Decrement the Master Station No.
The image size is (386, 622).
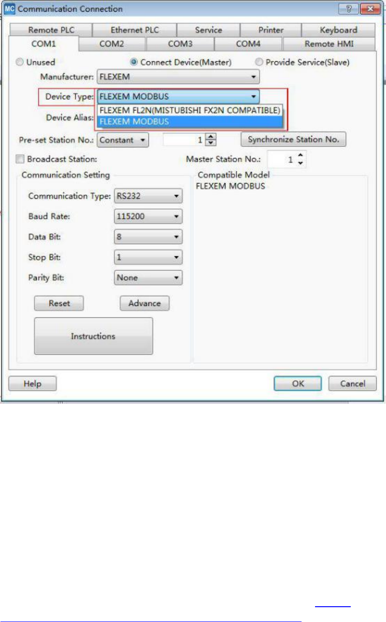point(301,163)
